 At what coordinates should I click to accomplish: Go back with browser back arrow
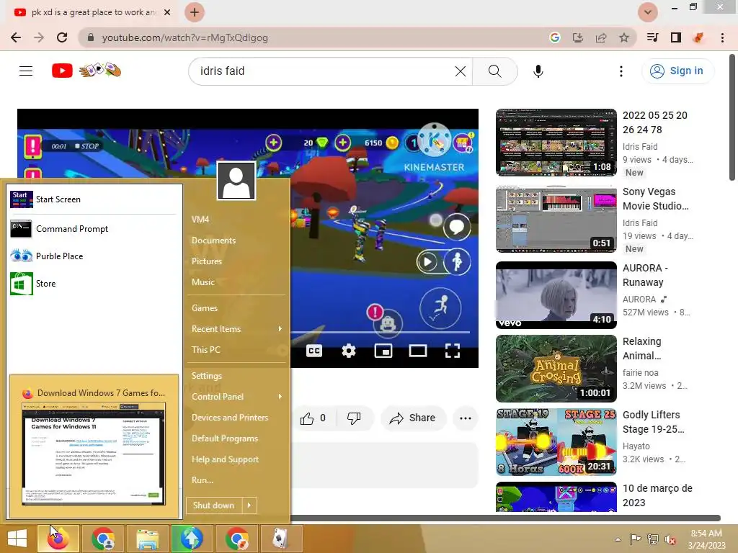point(16,37)
